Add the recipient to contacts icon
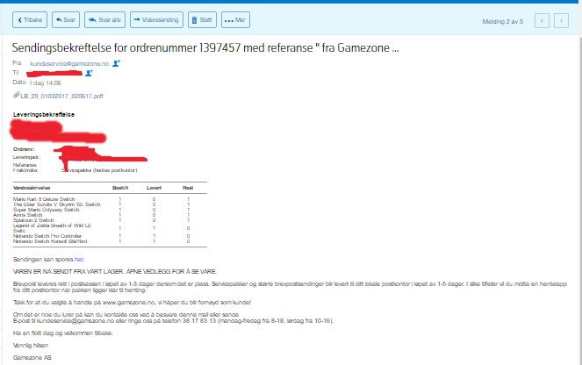The width and height of the screenshot is (582, 365). pyautogui.click(x=89, y=73)
